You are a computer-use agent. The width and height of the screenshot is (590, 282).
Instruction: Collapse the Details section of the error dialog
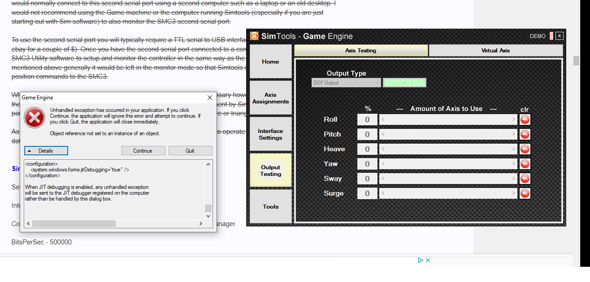[46, 151]
